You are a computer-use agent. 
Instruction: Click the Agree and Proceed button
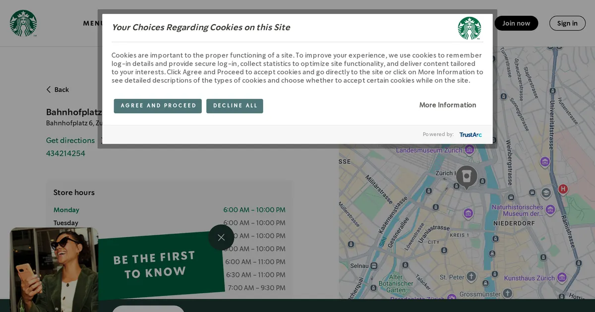(x=158, y=106)
